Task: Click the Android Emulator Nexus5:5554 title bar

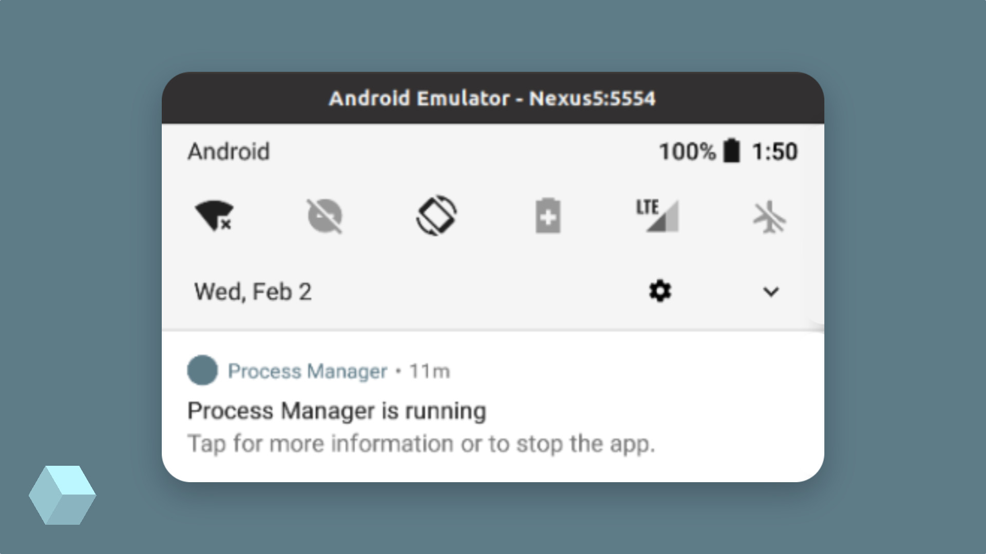Action: tap(493, 98)
